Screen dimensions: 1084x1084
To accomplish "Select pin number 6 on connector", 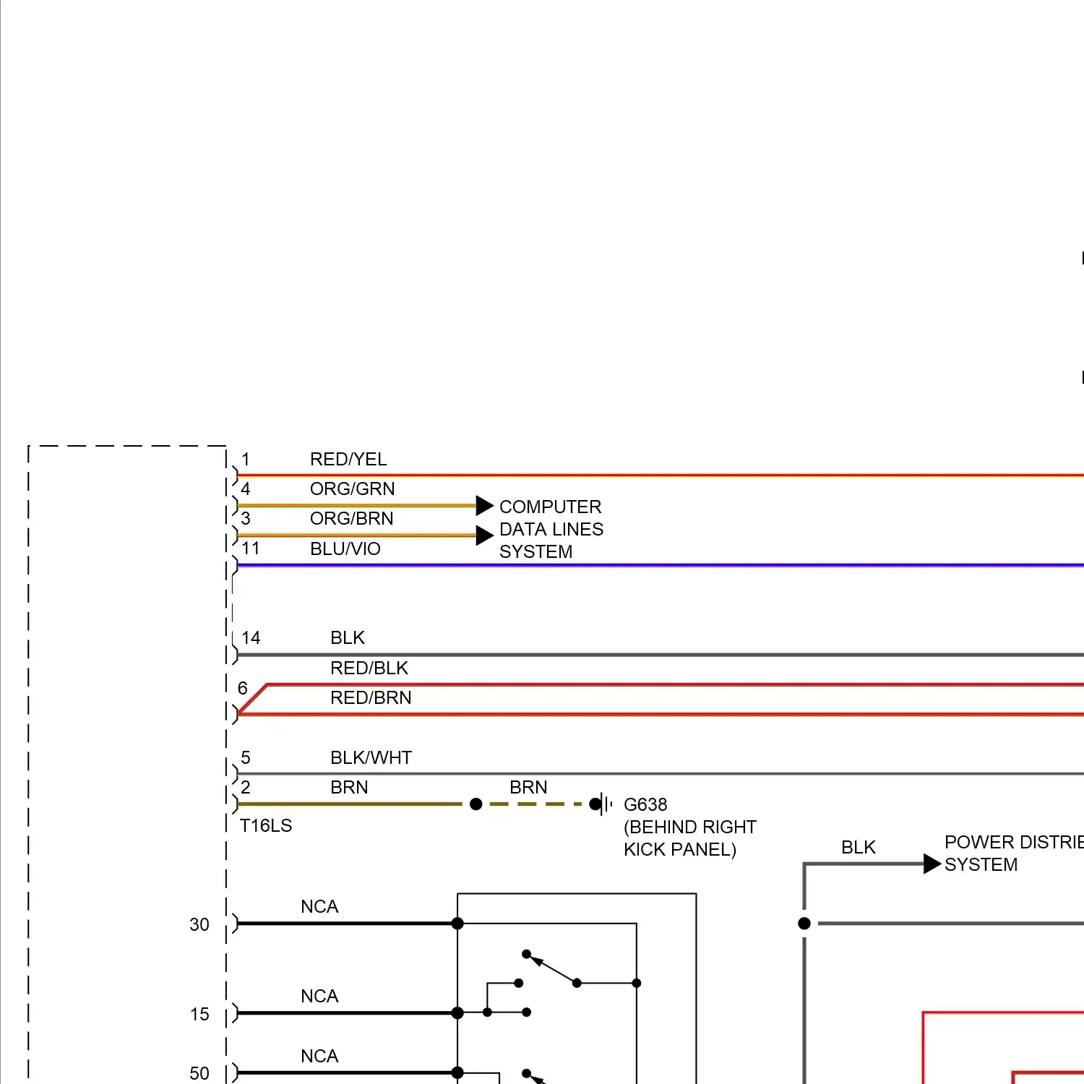I will (x=243, y=689).
